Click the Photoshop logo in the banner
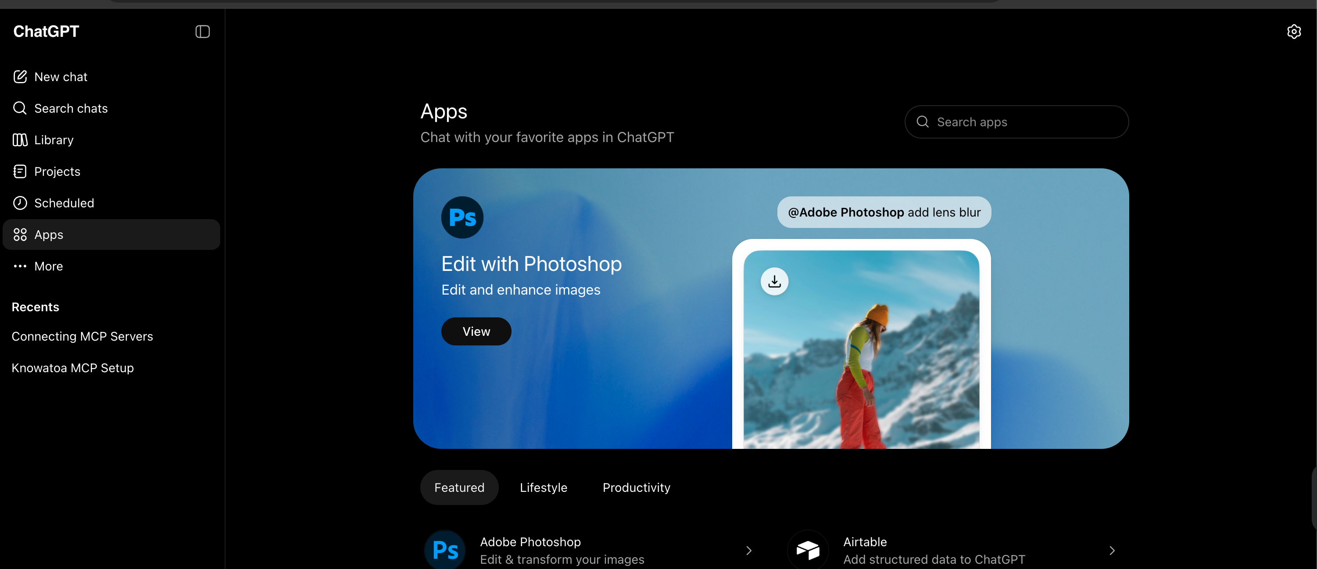Image resolution: width=1317 pixels, height=569 pixels. (x=462, y=217)
